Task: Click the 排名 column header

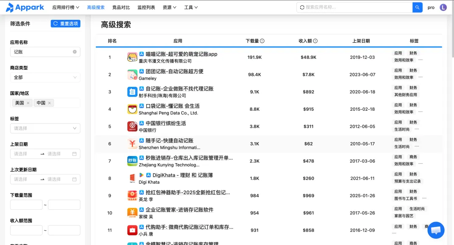Action: [112, 41]
